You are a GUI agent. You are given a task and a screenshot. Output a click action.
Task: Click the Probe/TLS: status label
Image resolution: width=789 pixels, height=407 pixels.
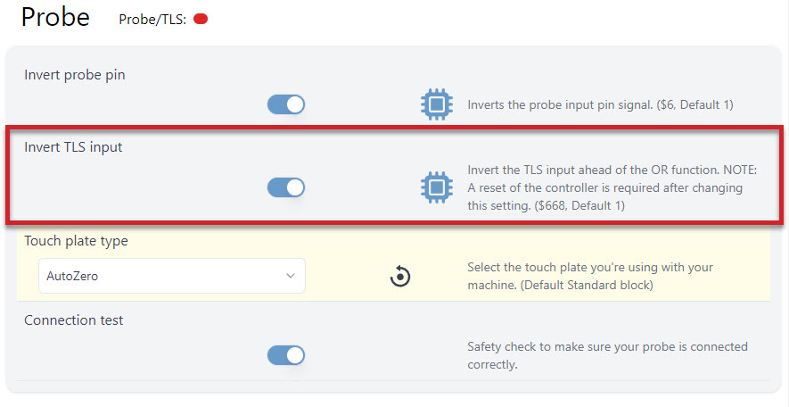click(152, 19)
